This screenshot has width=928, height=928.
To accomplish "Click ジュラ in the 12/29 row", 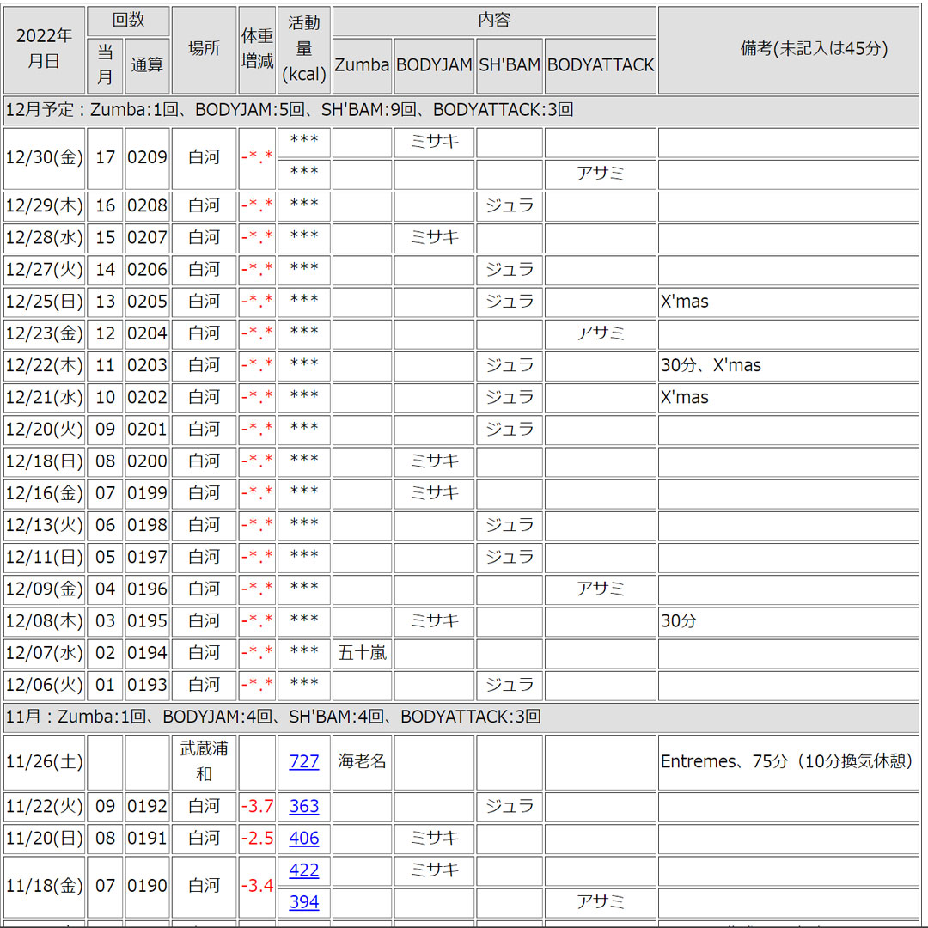I will 510,206.
